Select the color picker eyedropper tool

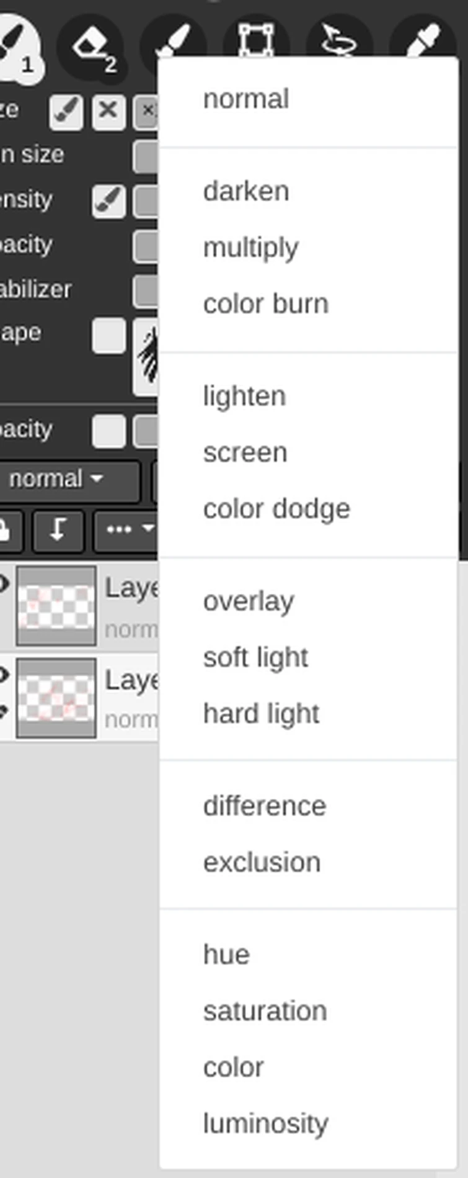click(x=423, y=40)
